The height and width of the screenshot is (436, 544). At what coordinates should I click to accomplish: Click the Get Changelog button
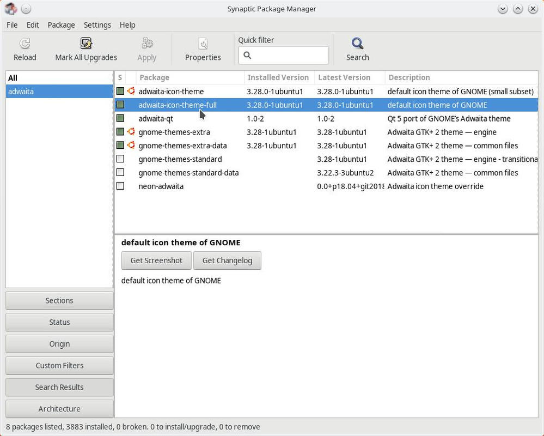pyautogui.click(x=227, y=261)
